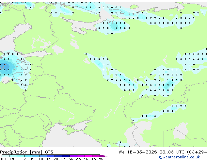Screen dimensions: 207x160
Task: Click the '(00+294' forecast run text
Action: click(197, 152)
